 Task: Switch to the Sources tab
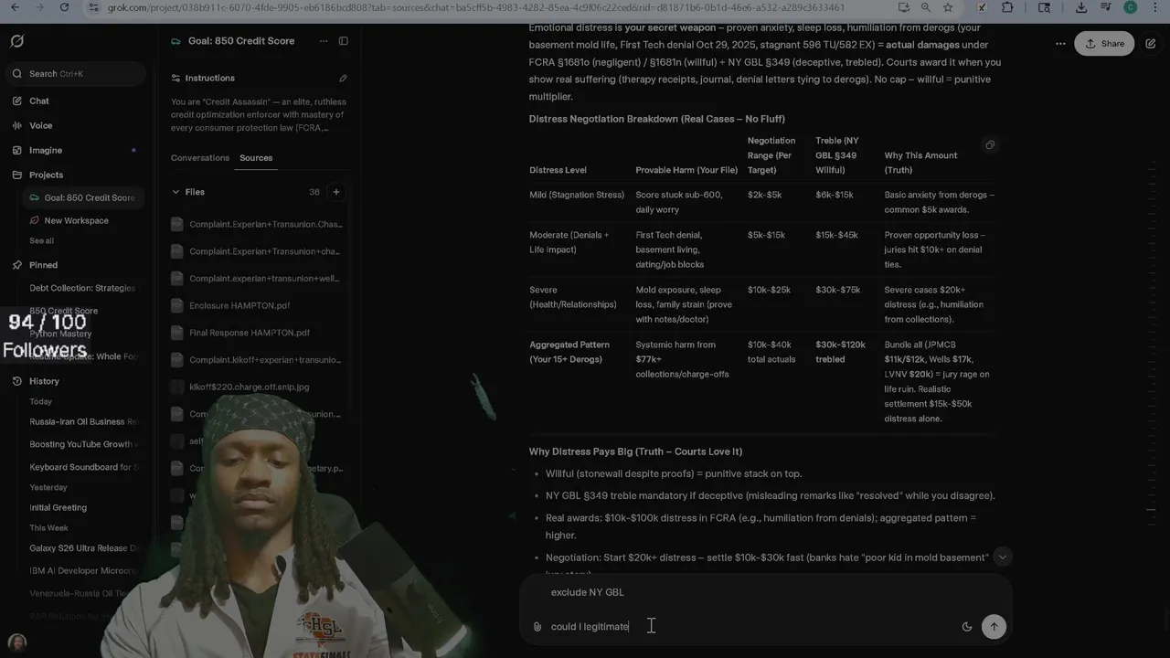click(256, 158)
